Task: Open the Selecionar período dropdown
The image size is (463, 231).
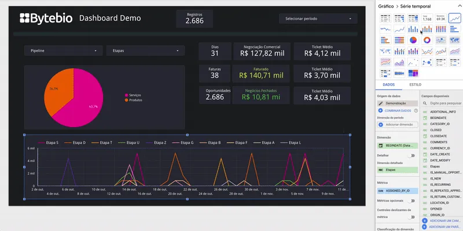Action: click(318, 18)
